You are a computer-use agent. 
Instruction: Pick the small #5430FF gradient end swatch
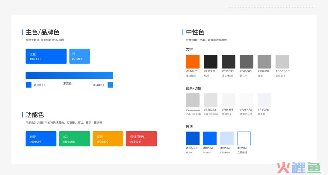point(110,85)
